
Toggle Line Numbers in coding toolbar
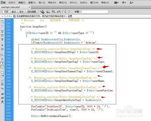[2, 55]
